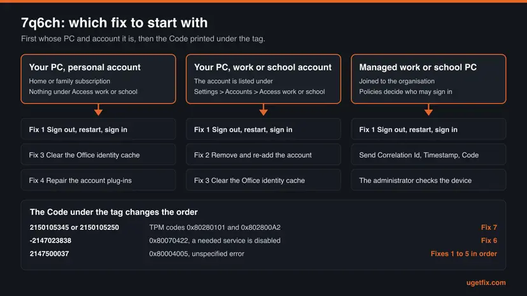Screen dimensions: 527x296
Task: Click 'The Code under the tag changes the order' heading
Action: pos(113,212)
